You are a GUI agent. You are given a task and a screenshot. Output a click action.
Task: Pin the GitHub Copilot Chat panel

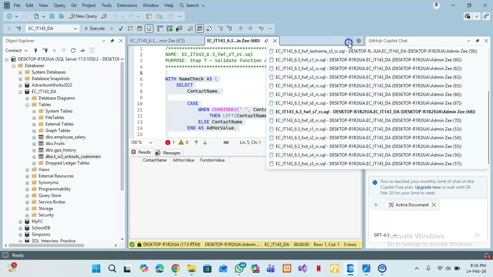point(477,41)
